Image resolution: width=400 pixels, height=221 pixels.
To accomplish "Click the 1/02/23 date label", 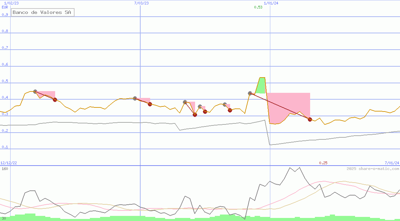I will pyautogui.click(x=11, y=3).
